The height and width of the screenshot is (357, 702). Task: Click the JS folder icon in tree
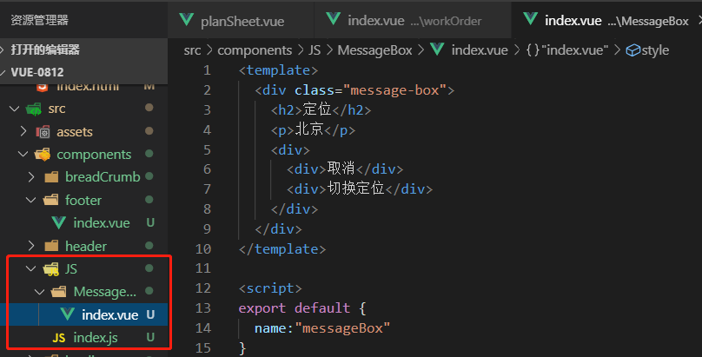pos(50,269)
